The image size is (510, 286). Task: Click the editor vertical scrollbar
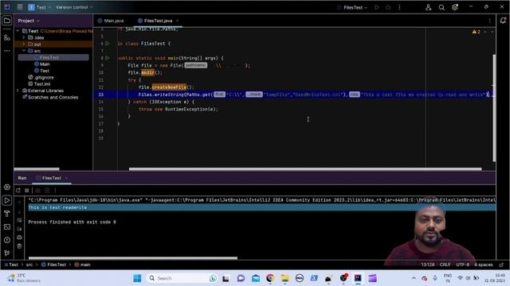[494, 108]
